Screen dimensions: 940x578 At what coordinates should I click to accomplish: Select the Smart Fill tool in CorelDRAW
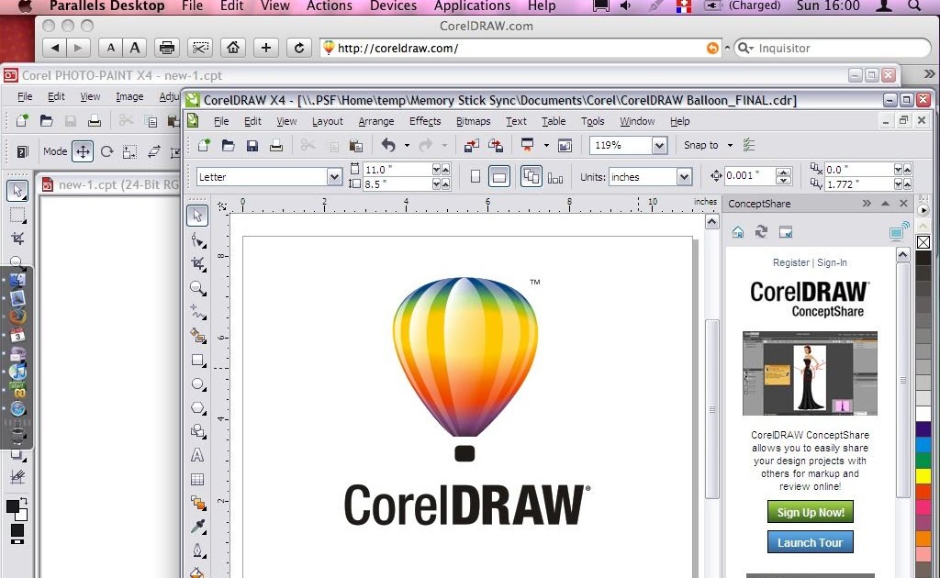[x=197, y=336]
